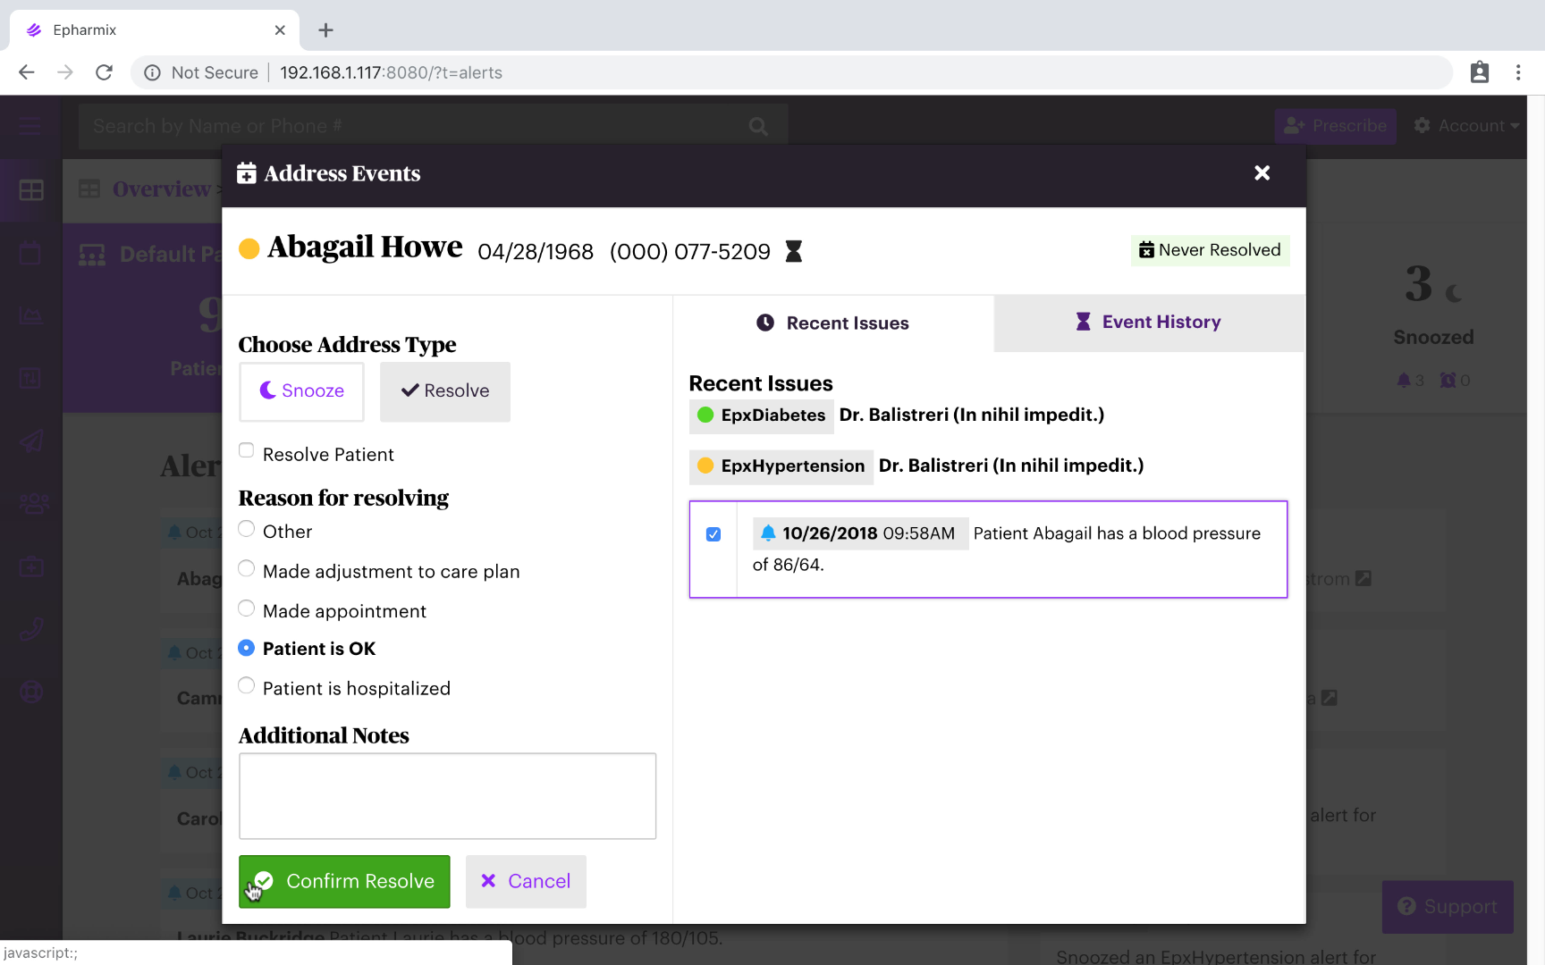
Task: Choose Made appointment as the reason
Action: 247,608
